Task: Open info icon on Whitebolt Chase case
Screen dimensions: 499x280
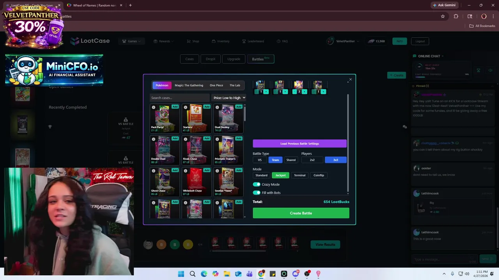Action: pyautogui.click(x=186, y=171)
